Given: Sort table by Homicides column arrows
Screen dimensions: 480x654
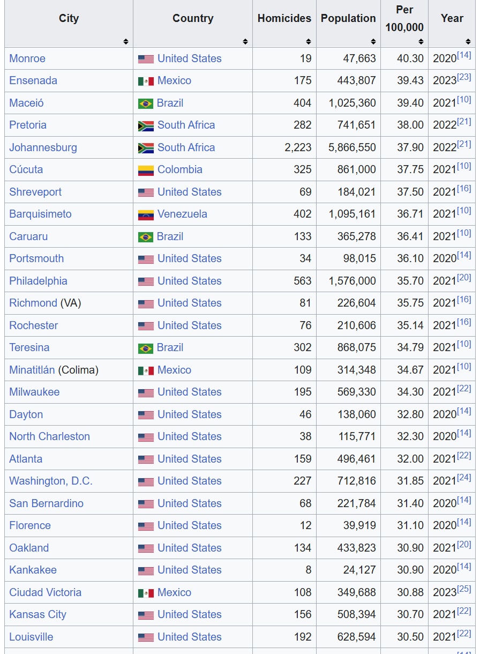Looking at the screenshot, I should pyautogui.click(x=309, y=41).
